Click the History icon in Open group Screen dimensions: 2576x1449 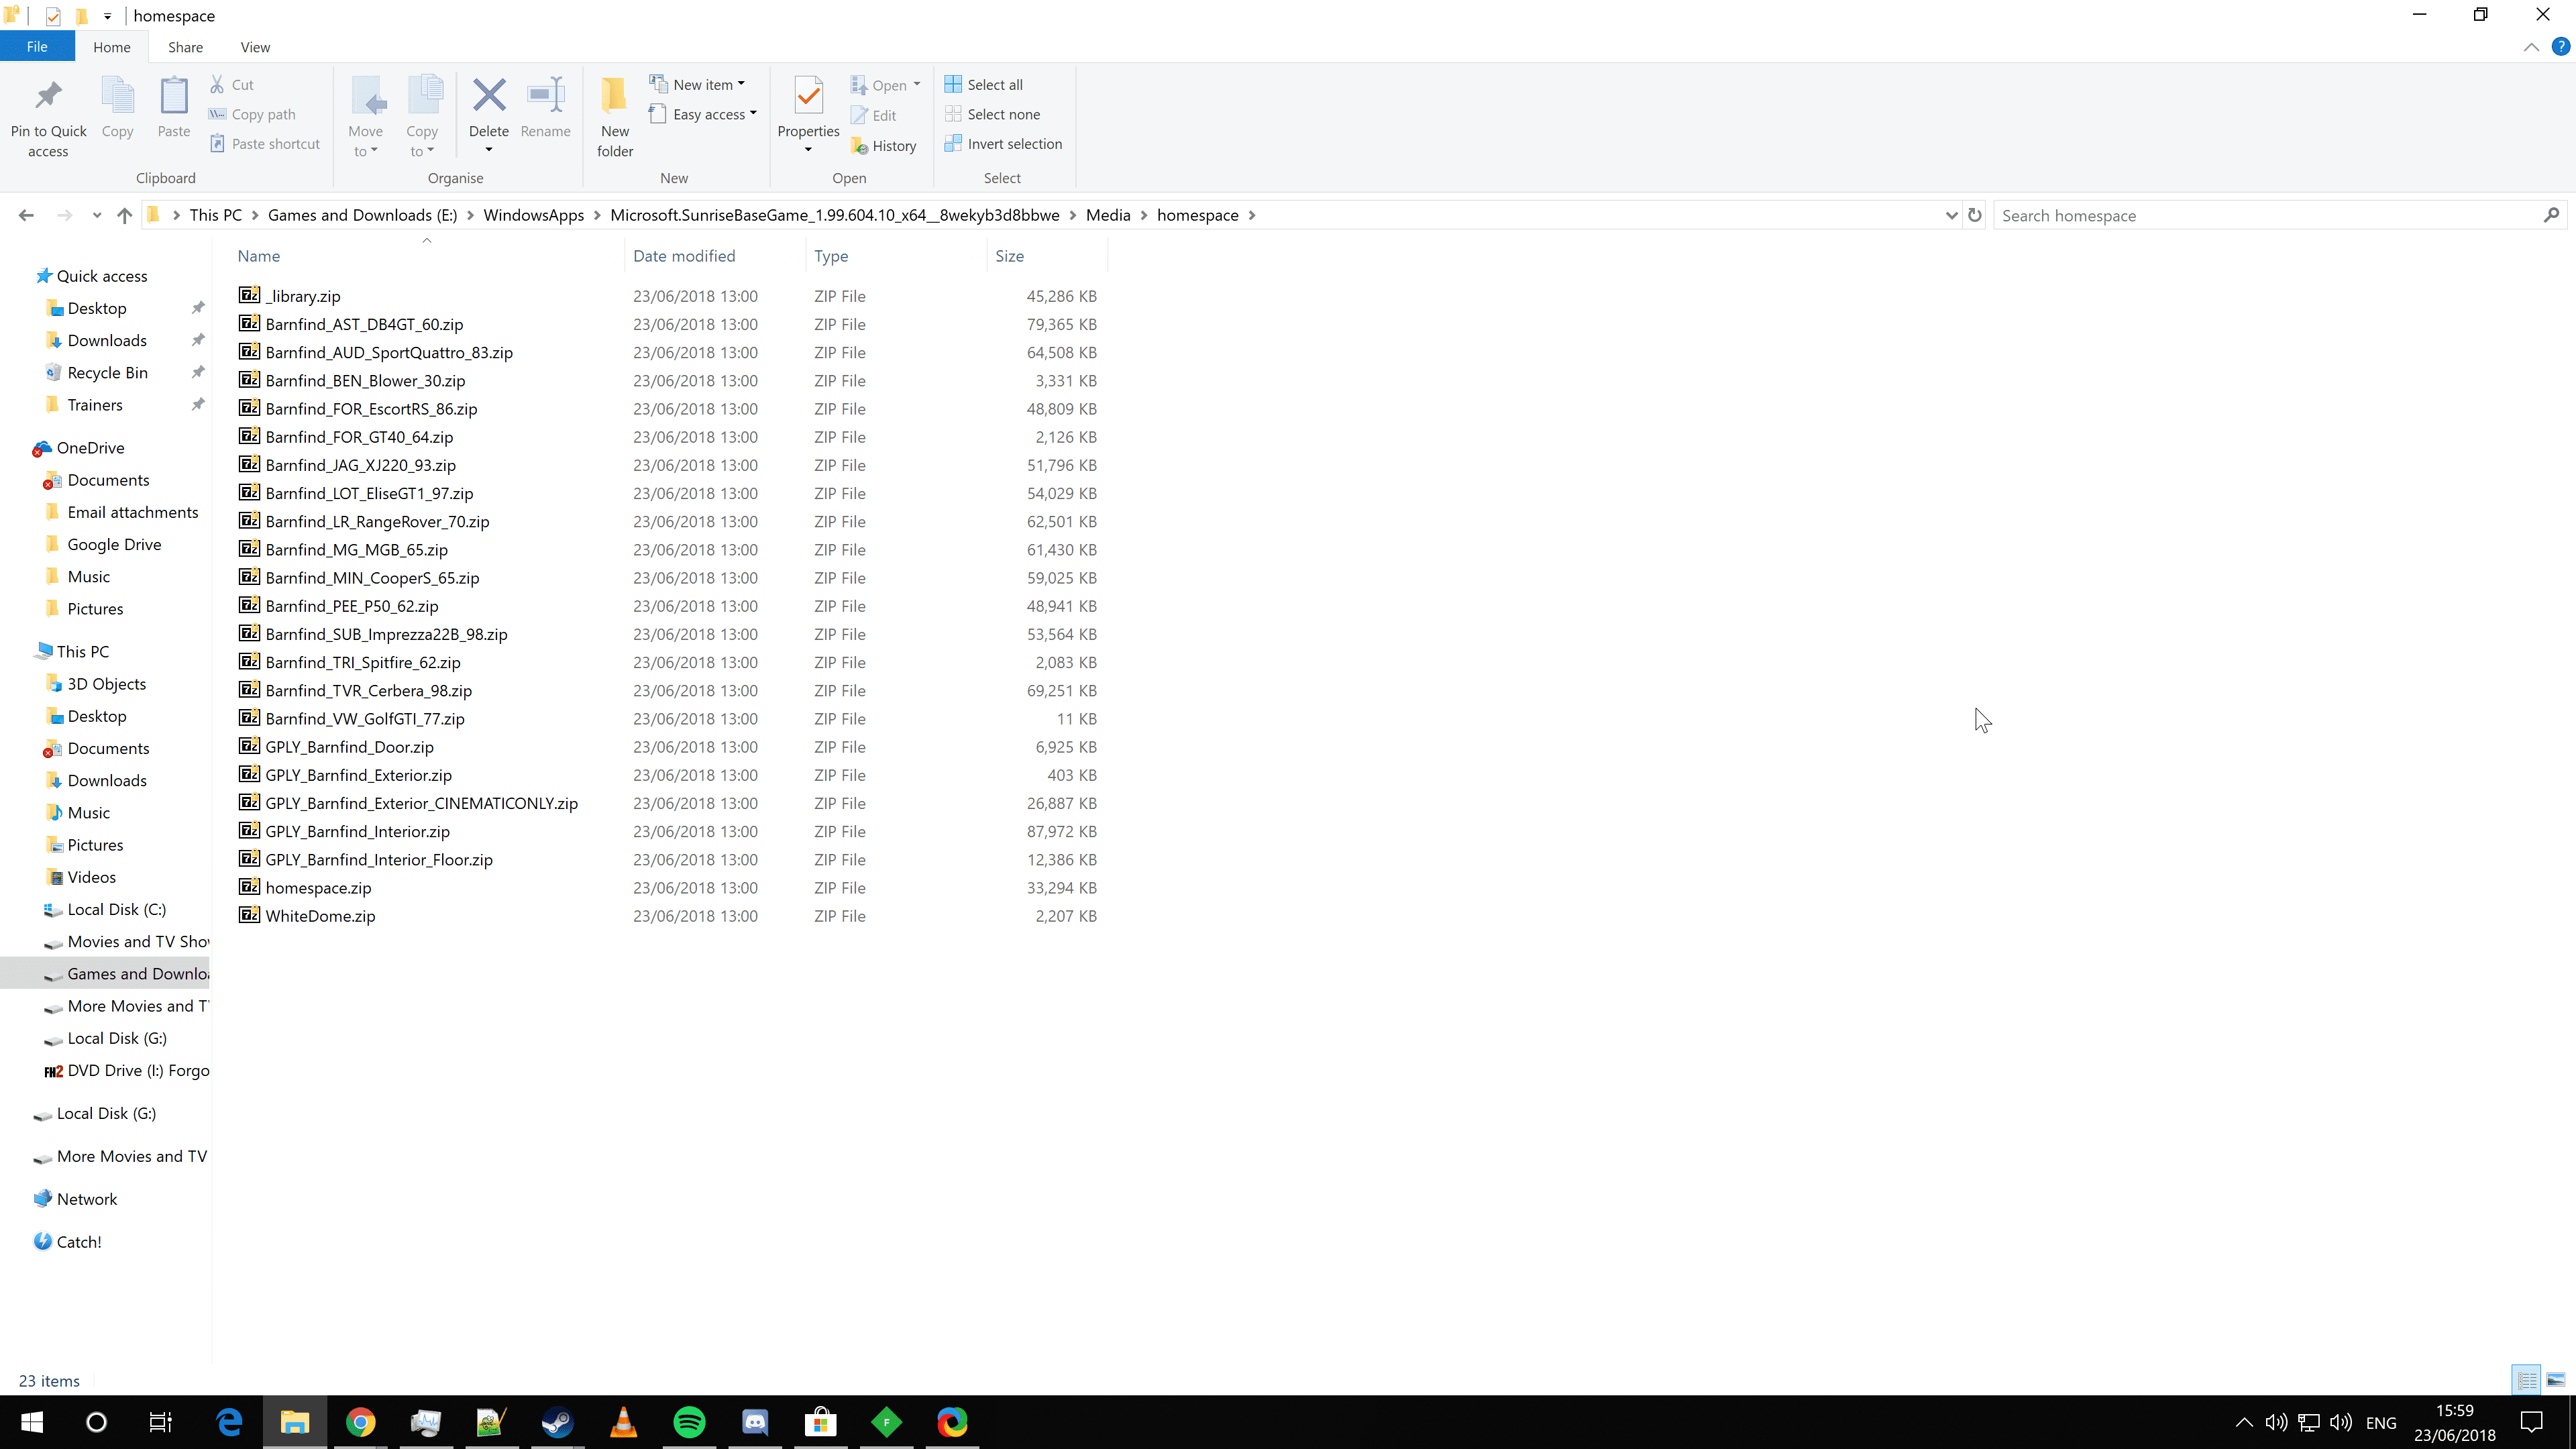(x=859, y=146)
